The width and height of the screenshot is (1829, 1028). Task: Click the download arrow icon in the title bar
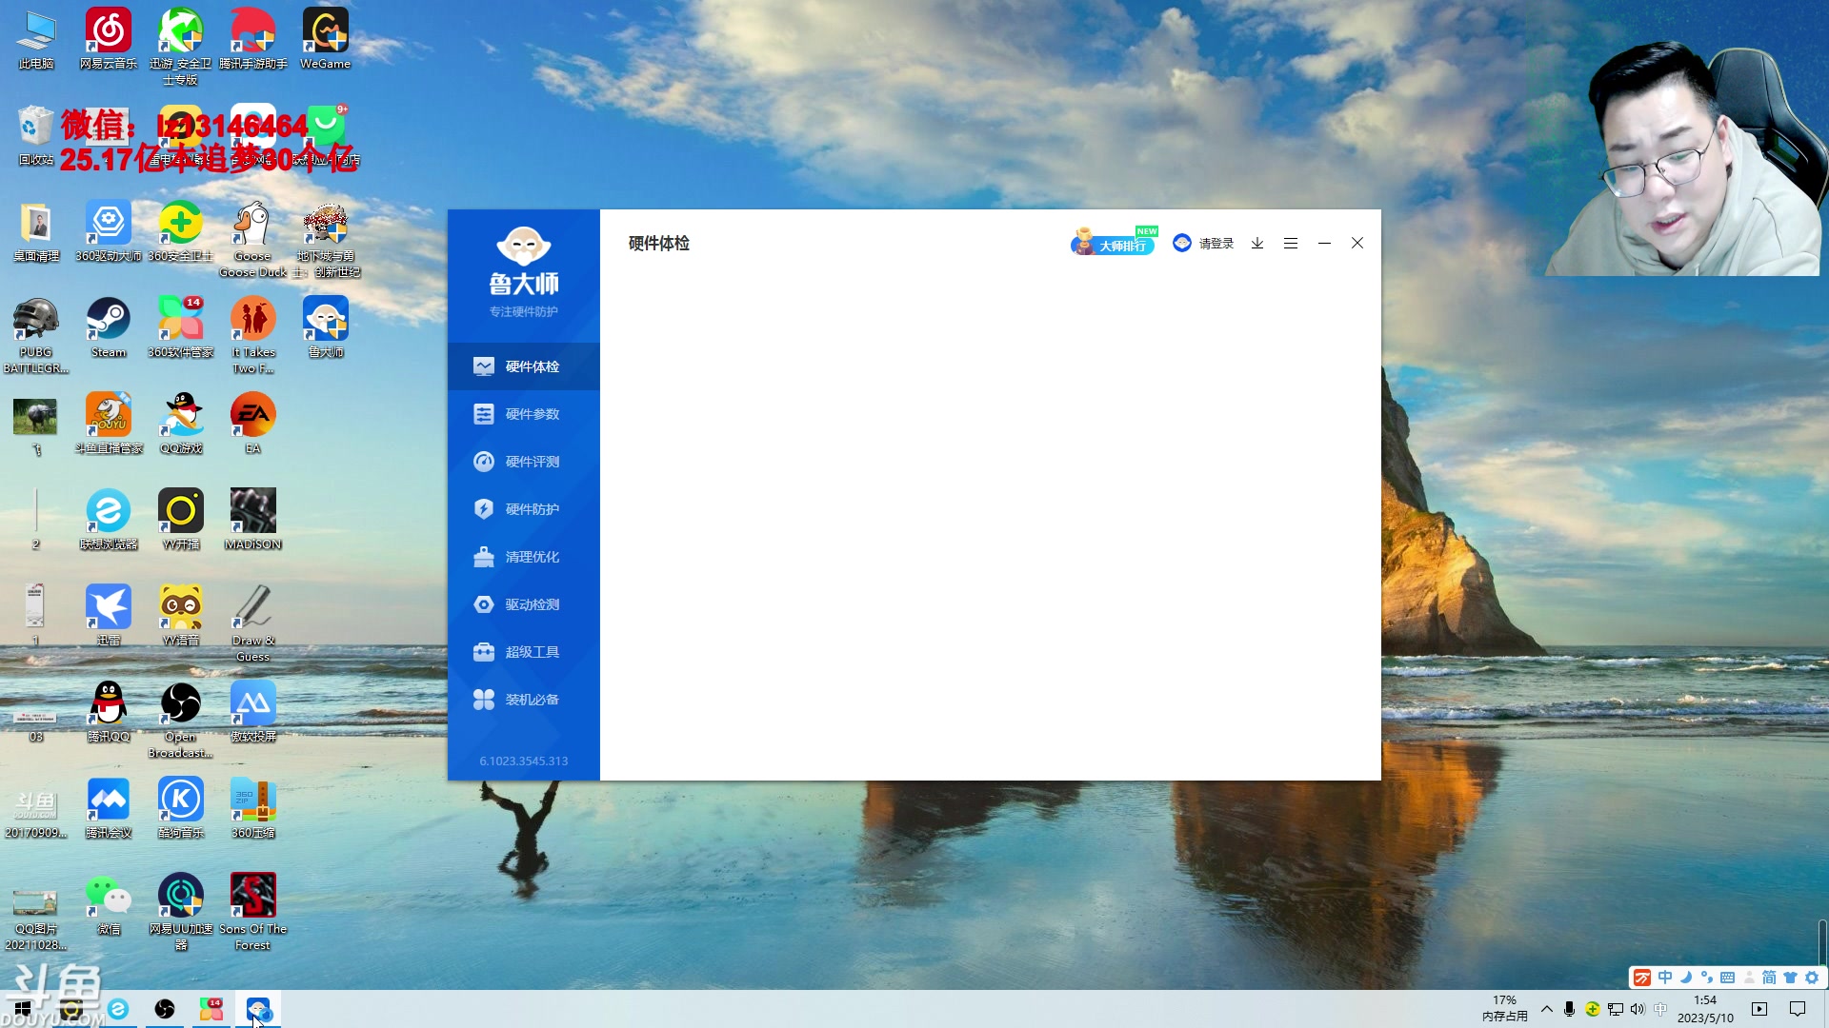(x=1257, y=244)
